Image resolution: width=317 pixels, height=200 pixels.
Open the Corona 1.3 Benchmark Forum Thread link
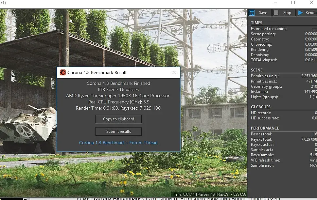pos(118,143)
